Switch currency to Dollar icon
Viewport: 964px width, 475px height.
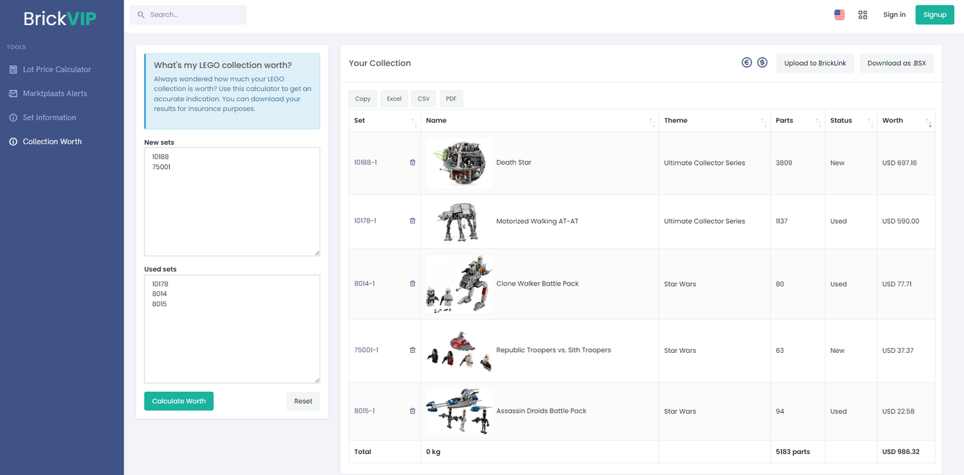point(762,62)
